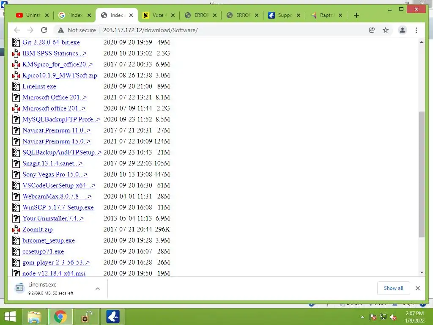Open ccsetup571.exe link
This screenshot has width=433, height=325.
[x=43, y=251]
